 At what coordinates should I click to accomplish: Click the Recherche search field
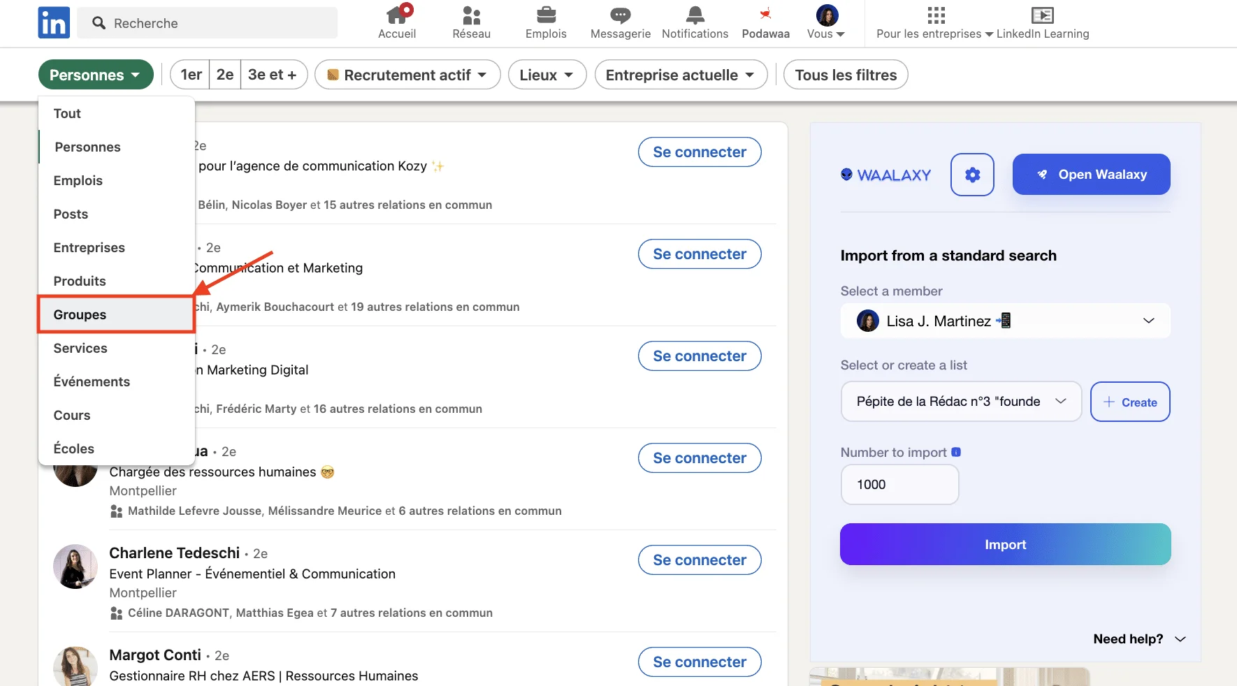[x=208, y=23]
